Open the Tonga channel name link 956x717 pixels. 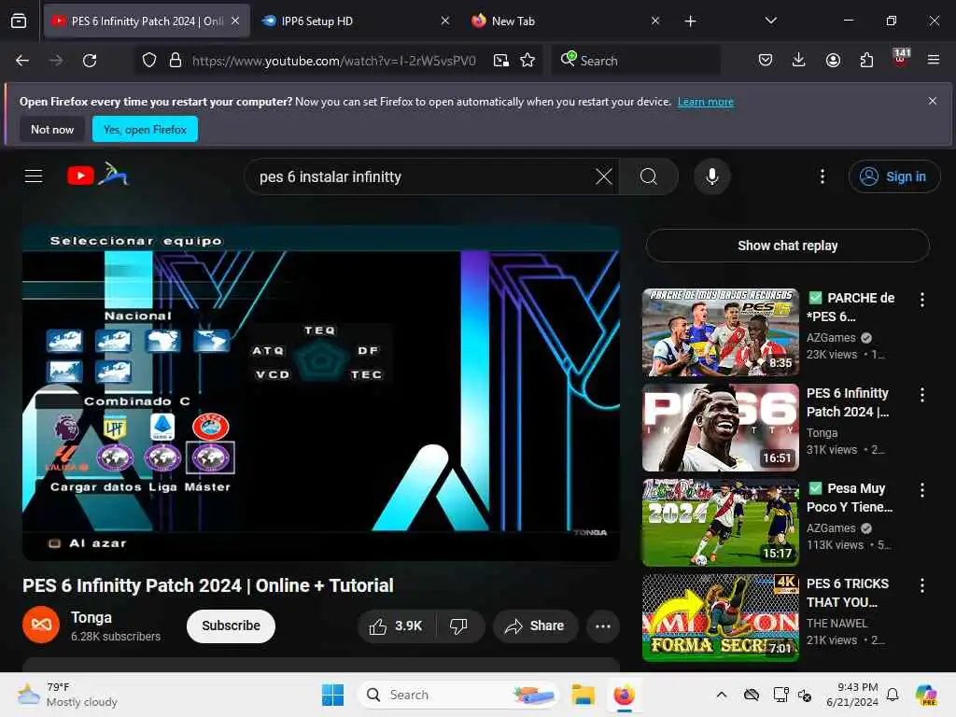(91, 618)
